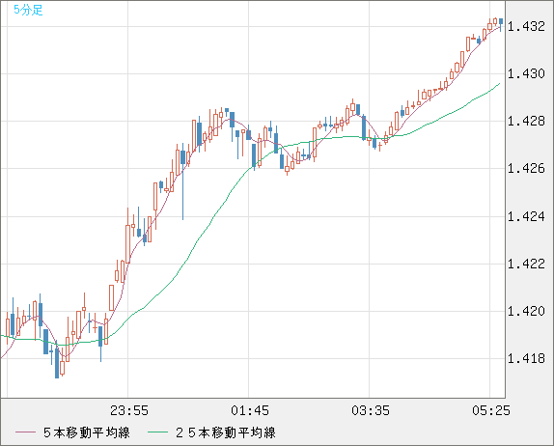Click the 05:25 time axis label
This screenshot has width=554, height=446.
[491, 410]
